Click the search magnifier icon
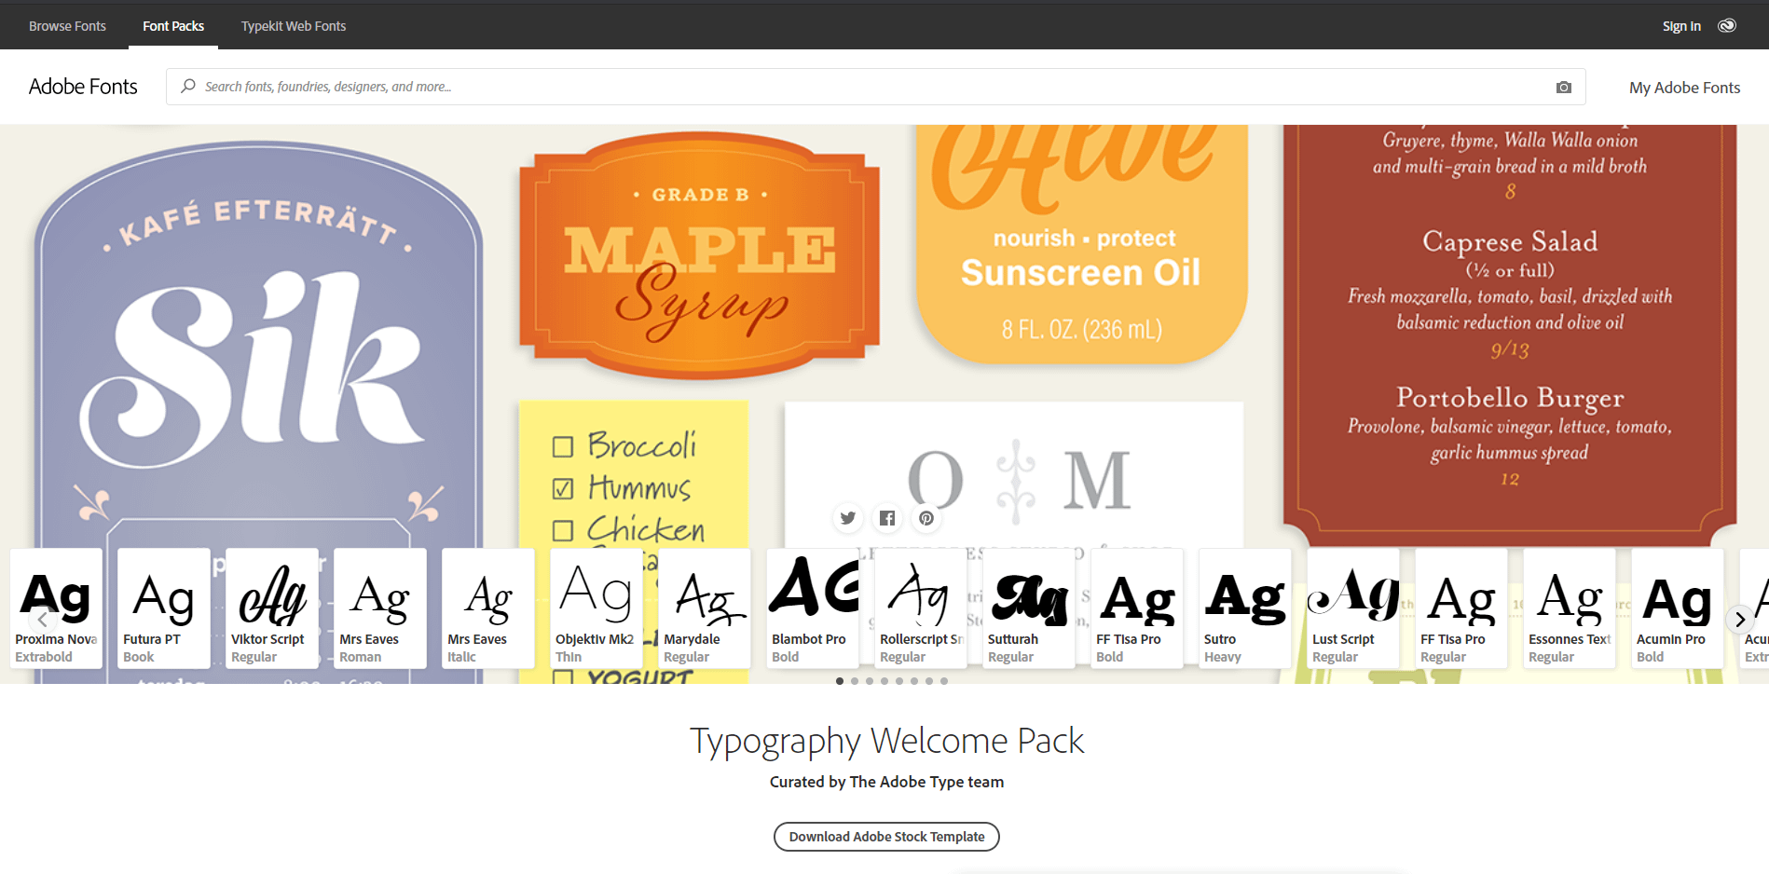The height and width of the screenshot is (874, 1769). pyautogui.click(x=188, y=86)
